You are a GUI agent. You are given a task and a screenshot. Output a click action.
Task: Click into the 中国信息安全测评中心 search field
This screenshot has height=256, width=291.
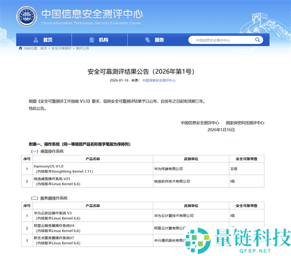(x=221, y=41)
